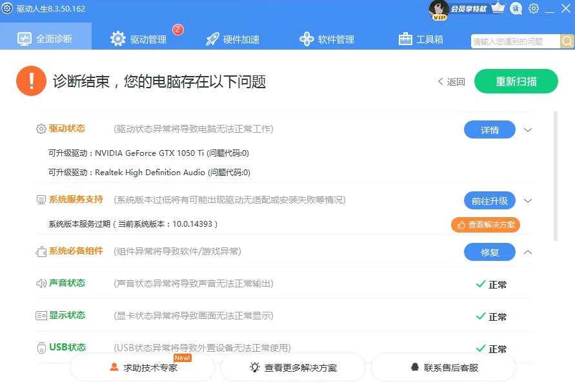This screenshot has height=382, width=575.
Task: Click the 声音状态 heading
Action: (67, 283)
